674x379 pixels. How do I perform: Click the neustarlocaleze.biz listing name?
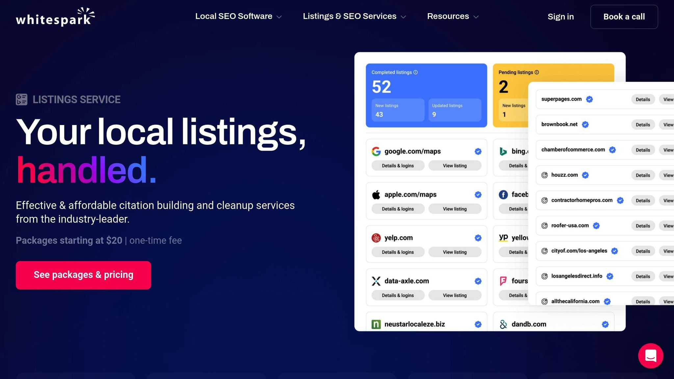pyautogui.click(x=415, y=324)
